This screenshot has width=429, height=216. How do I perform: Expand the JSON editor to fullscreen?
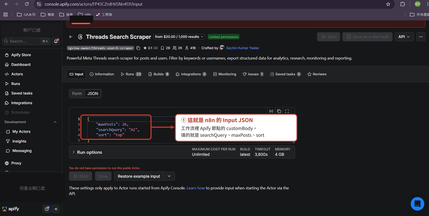pos(287,111)
